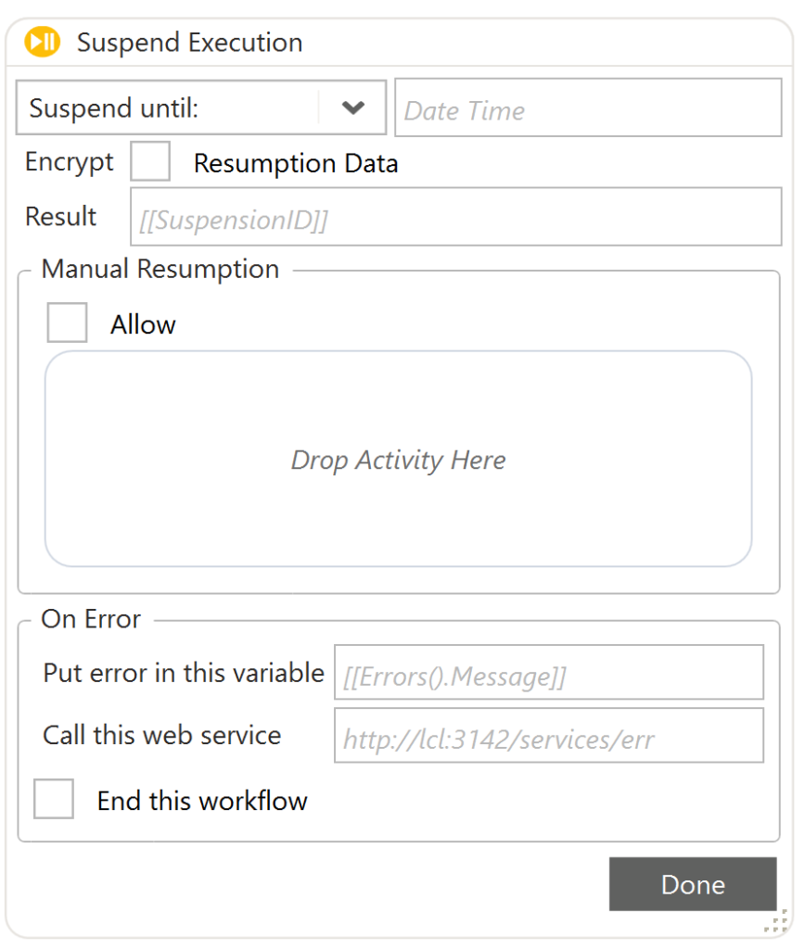Enable the End this workflow checkbox
Screen dimensions: 805x949
click(53, 800)
